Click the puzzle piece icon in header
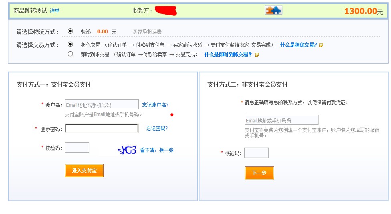 [x=274, y=10]
